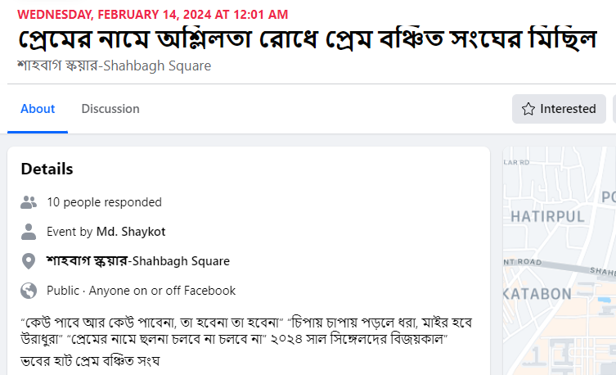616x375 pixels.
Task: Open the bold Shahbagh Square location link in Details
Action: (x=138, y=261)
